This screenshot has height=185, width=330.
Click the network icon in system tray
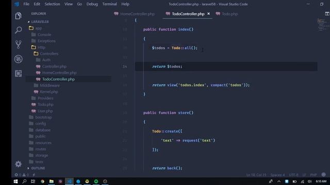(x=303, y=181)
